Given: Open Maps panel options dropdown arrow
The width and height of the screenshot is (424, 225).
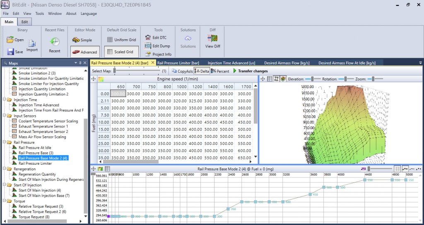Looking at the screenshot, I should click(76, 63).
